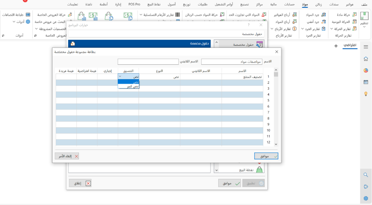Open the التنسيق format combo box in row 1
372x205 pixels.
[128, 77]
